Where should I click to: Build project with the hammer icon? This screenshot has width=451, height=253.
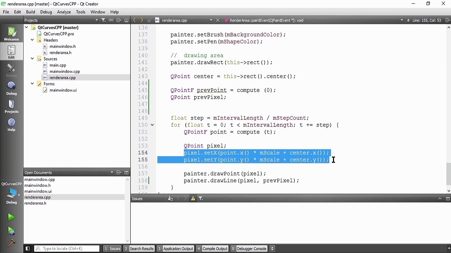click(x=11, y=243)
